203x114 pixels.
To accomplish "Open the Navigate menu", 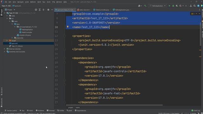I will (20, 2).
